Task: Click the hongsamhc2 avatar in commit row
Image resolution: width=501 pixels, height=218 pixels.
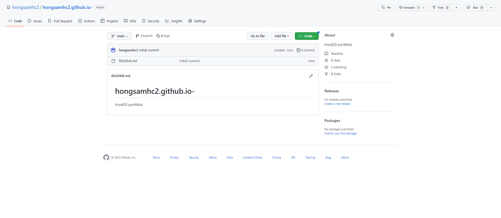Action: click(x=113, y=50)
